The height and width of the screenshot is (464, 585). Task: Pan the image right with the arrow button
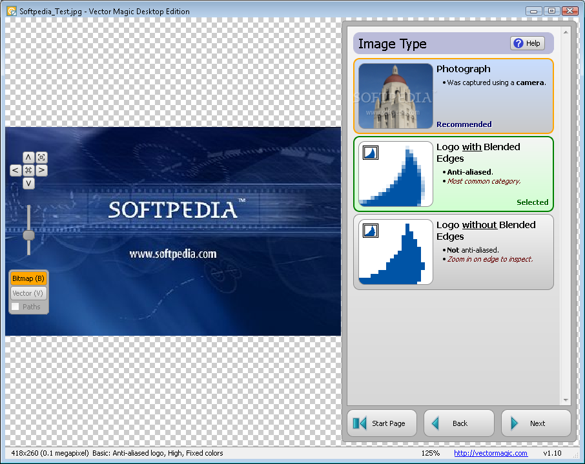(41, 170)
